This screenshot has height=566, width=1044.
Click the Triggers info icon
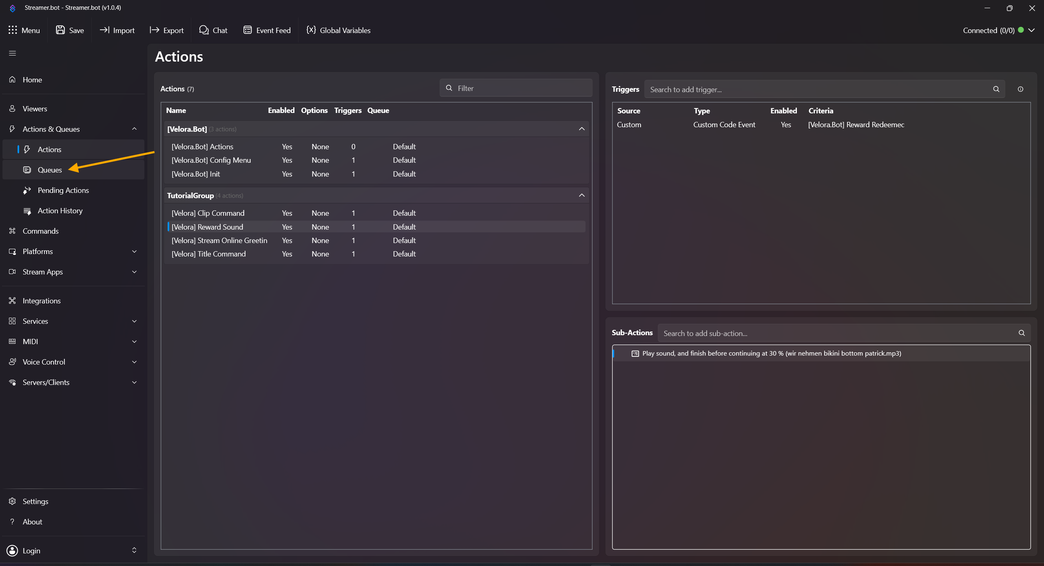pyautogui.click(x=1020, y=89)
